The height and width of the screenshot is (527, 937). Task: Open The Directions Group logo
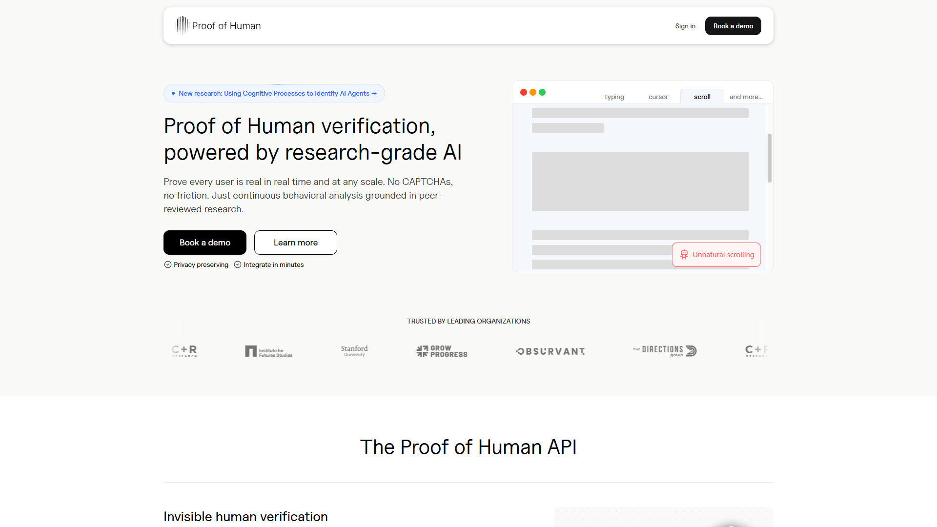[x=665, y=351]
